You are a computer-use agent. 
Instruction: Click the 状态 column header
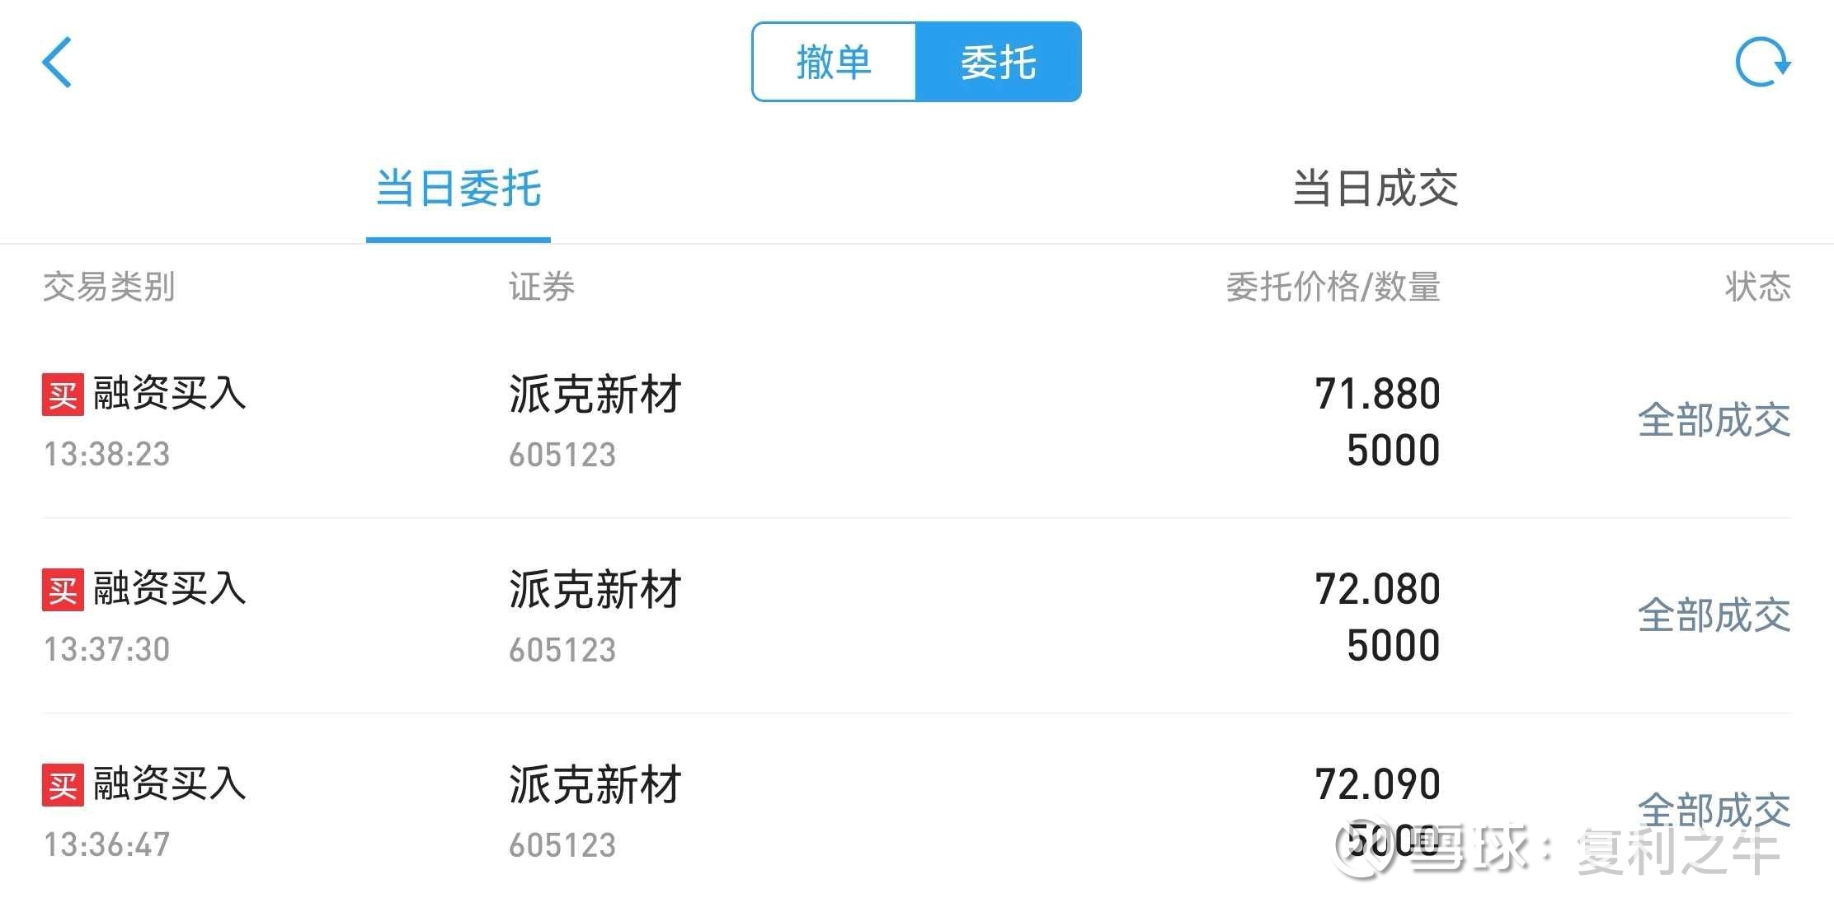pos(1758,288)
